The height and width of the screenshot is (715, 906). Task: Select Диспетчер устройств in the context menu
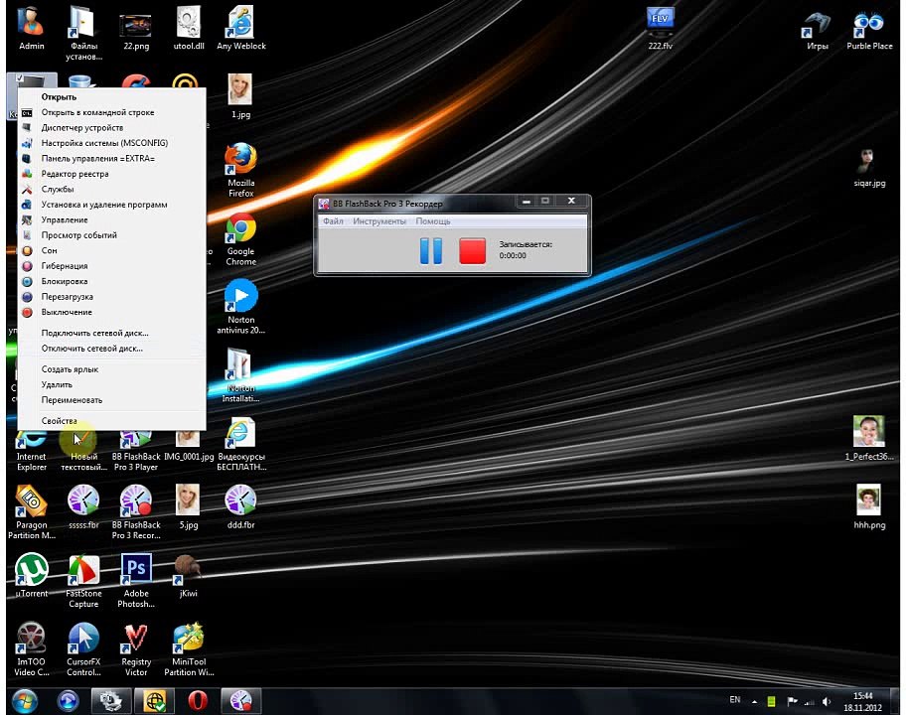point(111,128)
